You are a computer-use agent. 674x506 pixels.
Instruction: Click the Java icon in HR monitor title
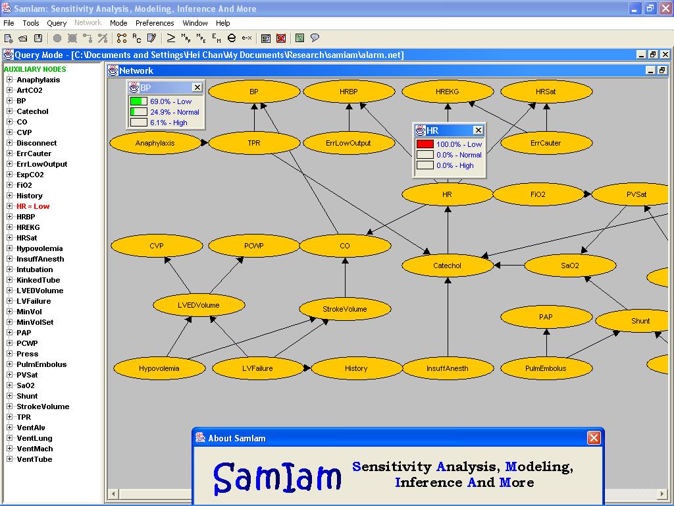[x=421, y=130]
